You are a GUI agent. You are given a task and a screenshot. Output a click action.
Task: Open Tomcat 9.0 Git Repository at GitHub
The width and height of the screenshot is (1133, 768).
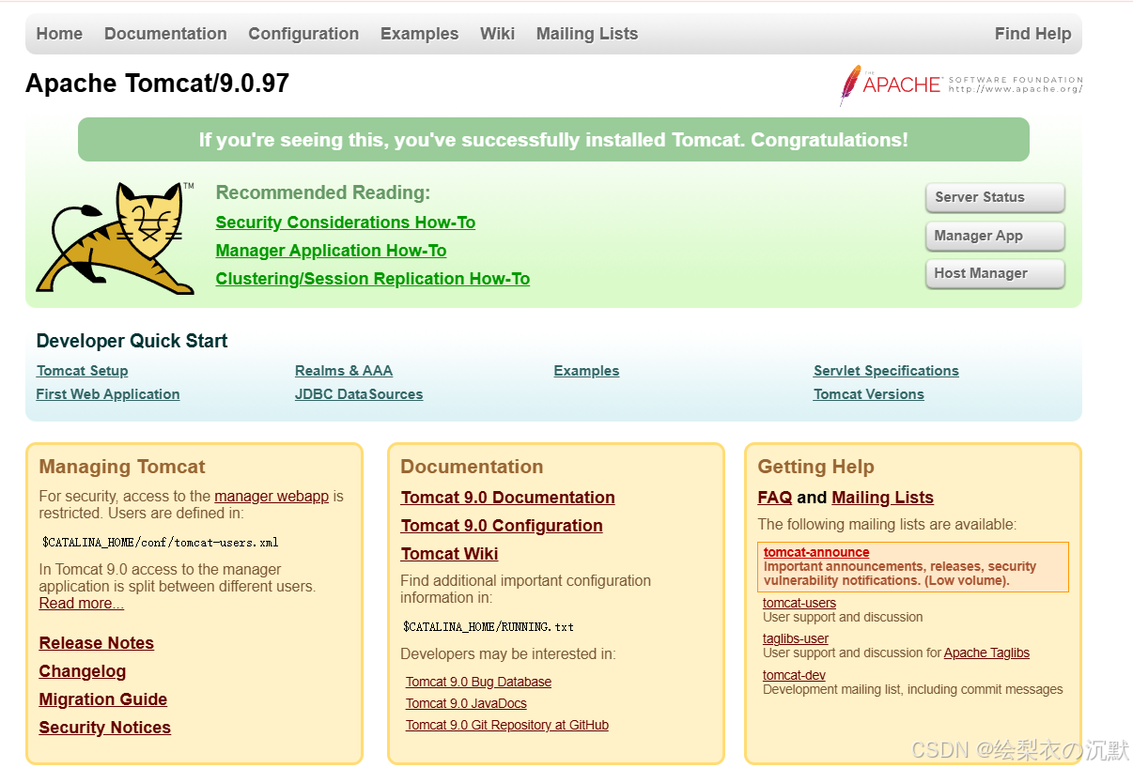tap(507, 726)
